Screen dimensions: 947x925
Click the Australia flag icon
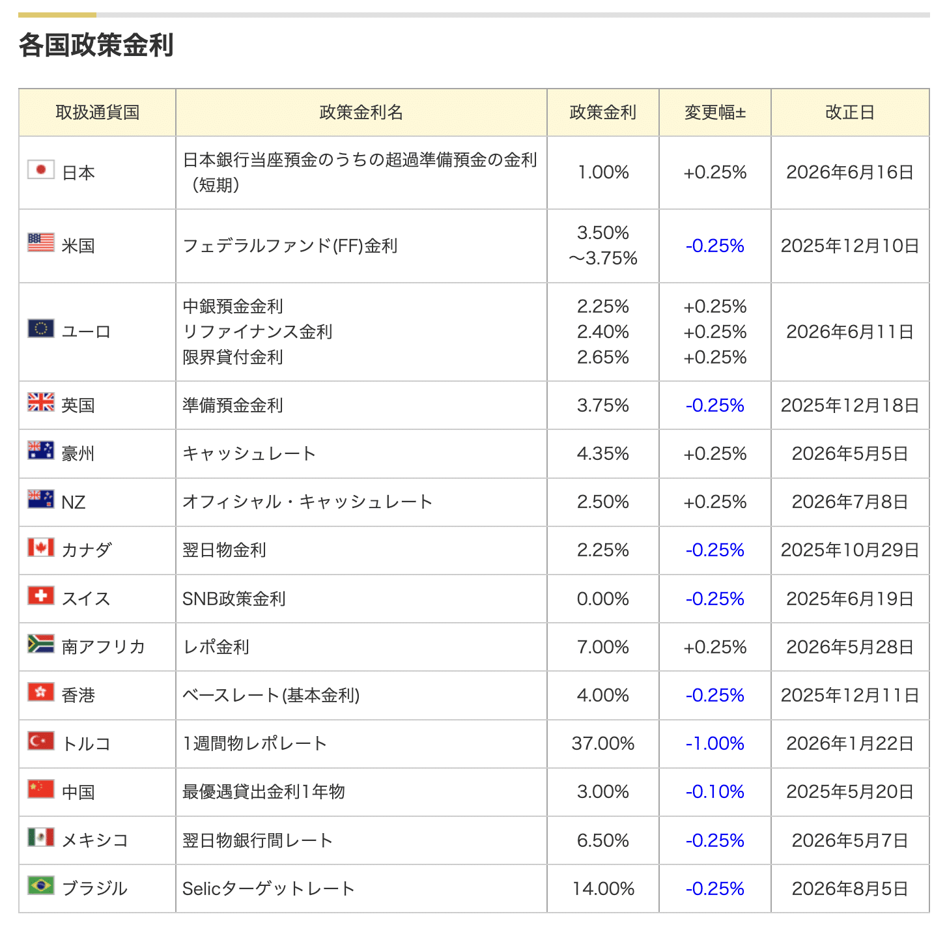tap(41, 450)
